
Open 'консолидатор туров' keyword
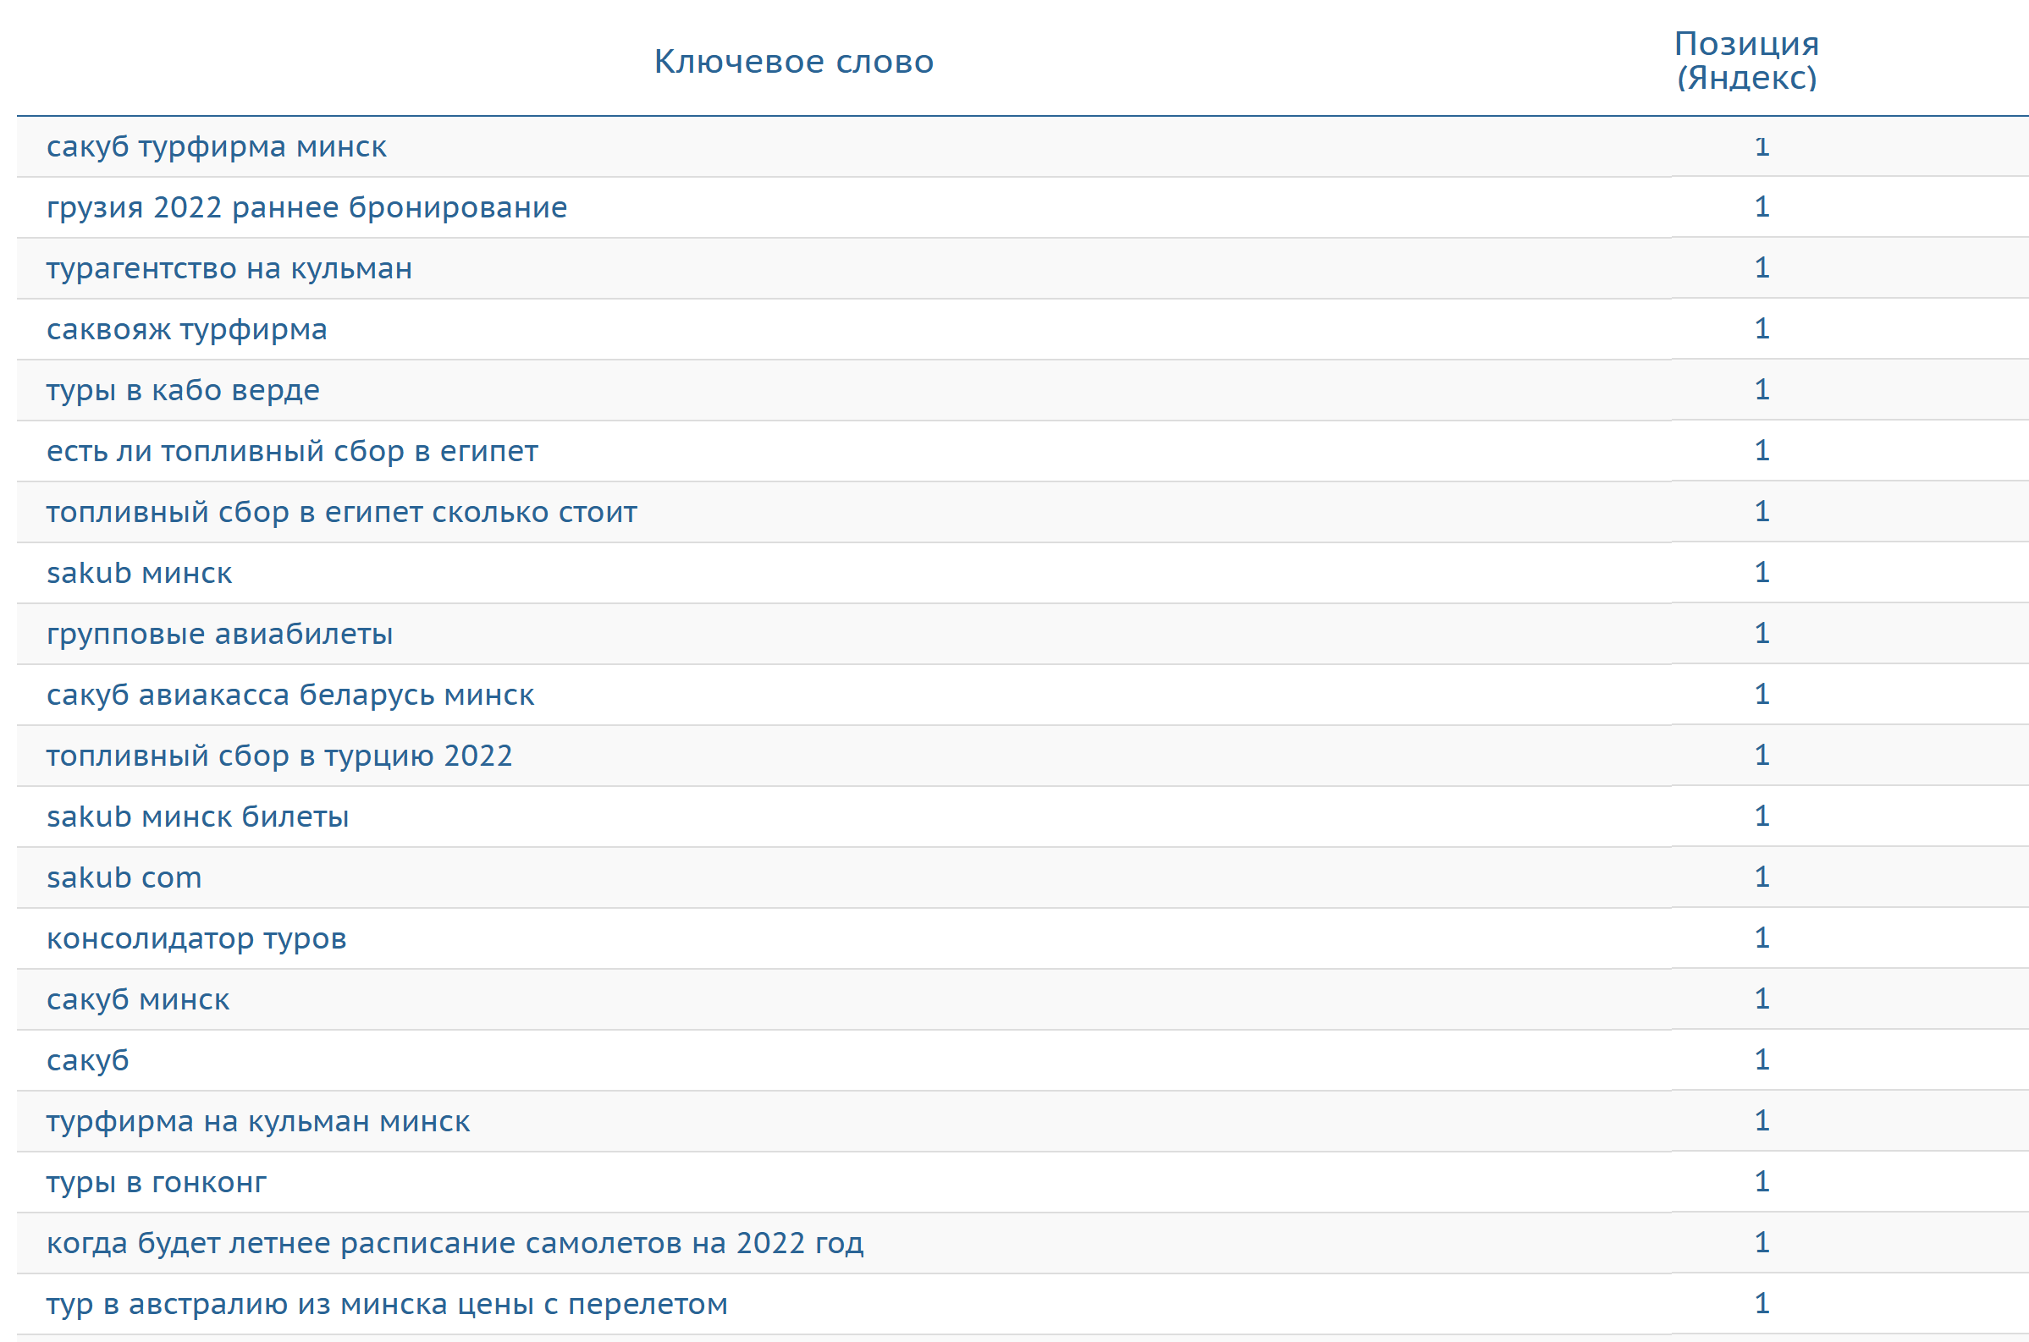(x=196, y=939)
